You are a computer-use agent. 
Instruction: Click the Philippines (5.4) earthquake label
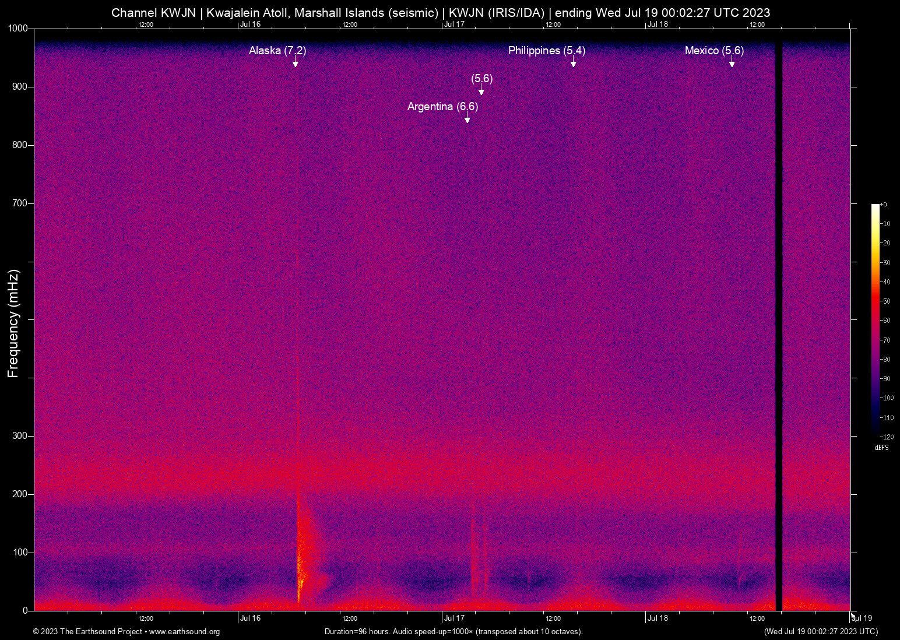pyautogui.click(x=547, y=51)
